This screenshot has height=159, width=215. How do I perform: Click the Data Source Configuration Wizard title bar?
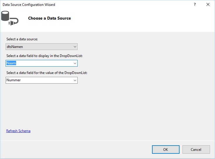[96, 4]
